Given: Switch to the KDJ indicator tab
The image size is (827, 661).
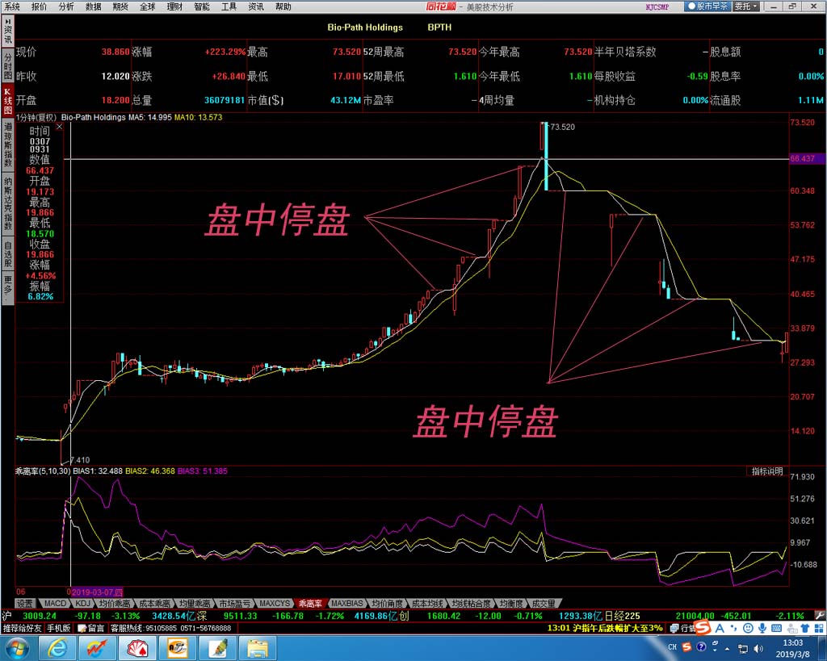Looking at the screenshot, I should coord(82,604).
